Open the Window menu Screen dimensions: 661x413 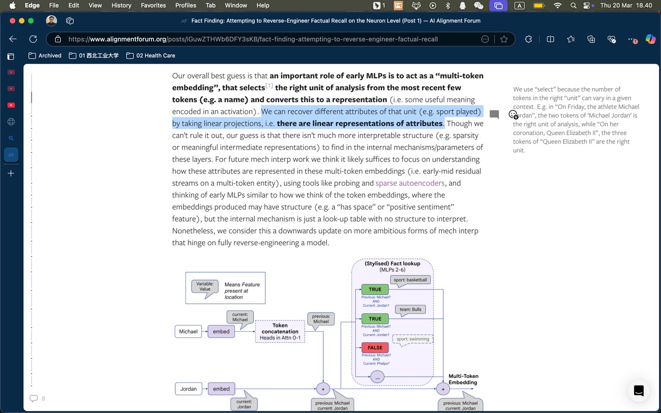pos(236,6)
